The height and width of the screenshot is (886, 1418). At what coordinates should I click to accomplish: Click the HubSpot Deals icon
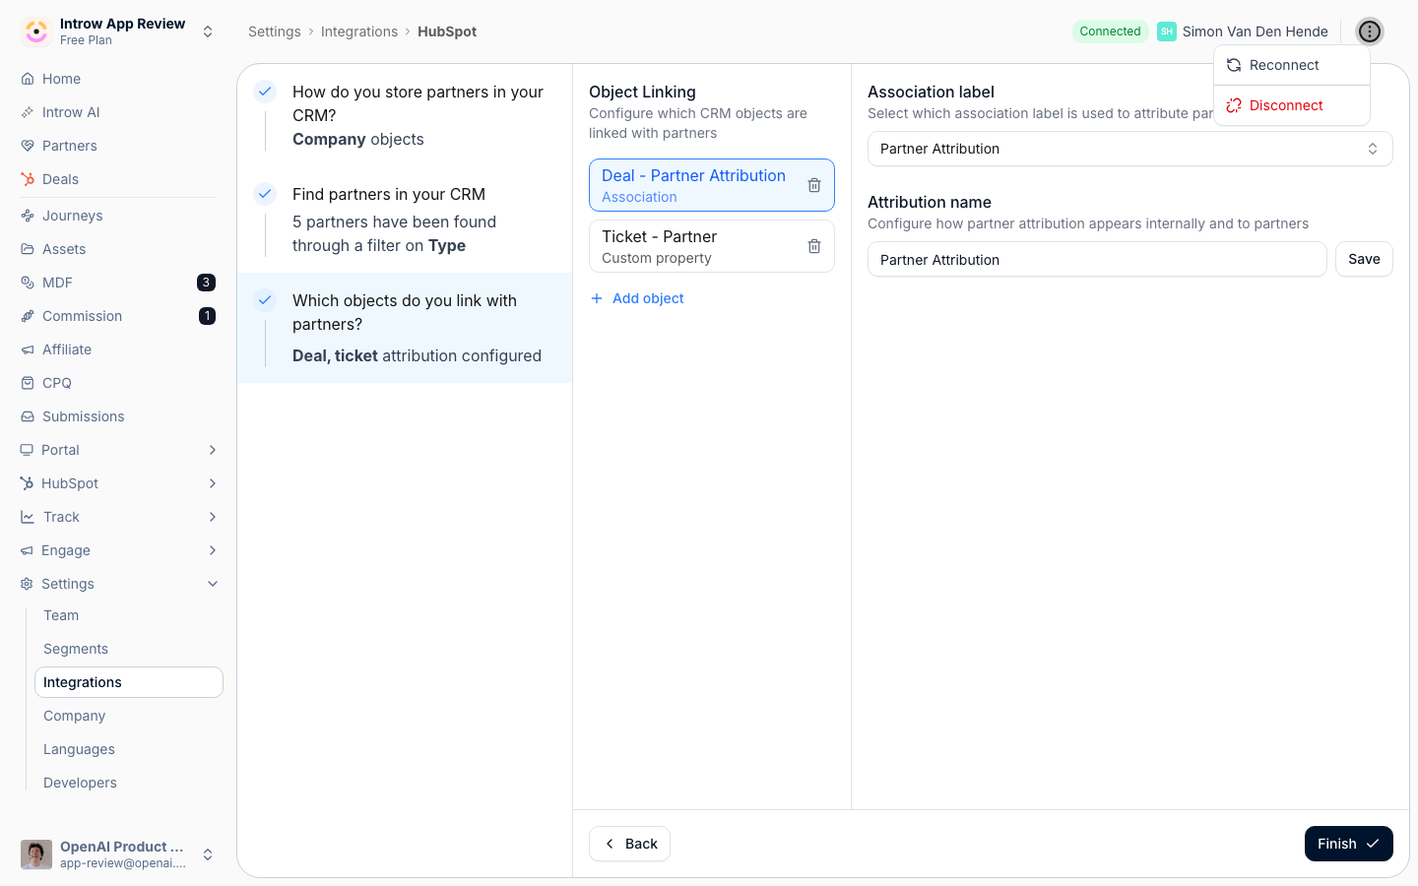pyautogui.click(x=28, y=179)
